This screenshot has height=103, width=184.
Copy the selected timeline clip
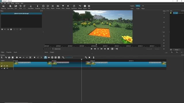9,58
